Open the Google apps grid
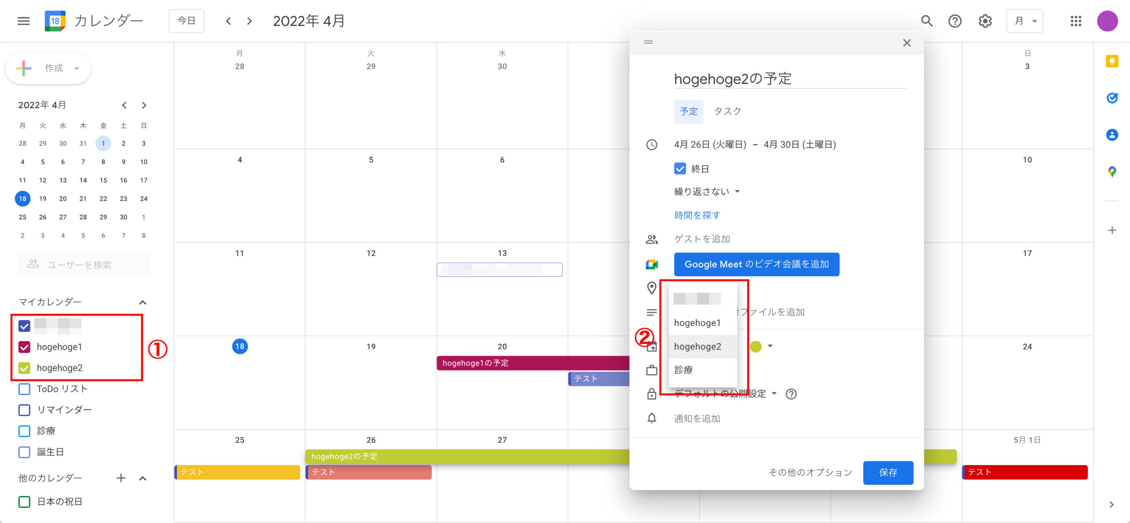The height and width of the screenshot is (523, 1130). coord(1076,21)
